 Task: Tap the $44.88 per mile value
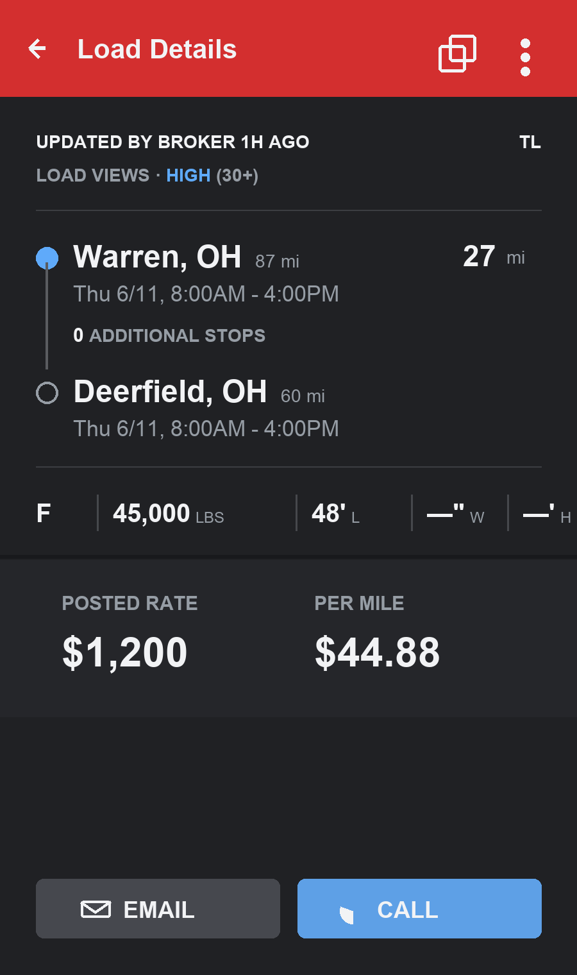[377, 652]
